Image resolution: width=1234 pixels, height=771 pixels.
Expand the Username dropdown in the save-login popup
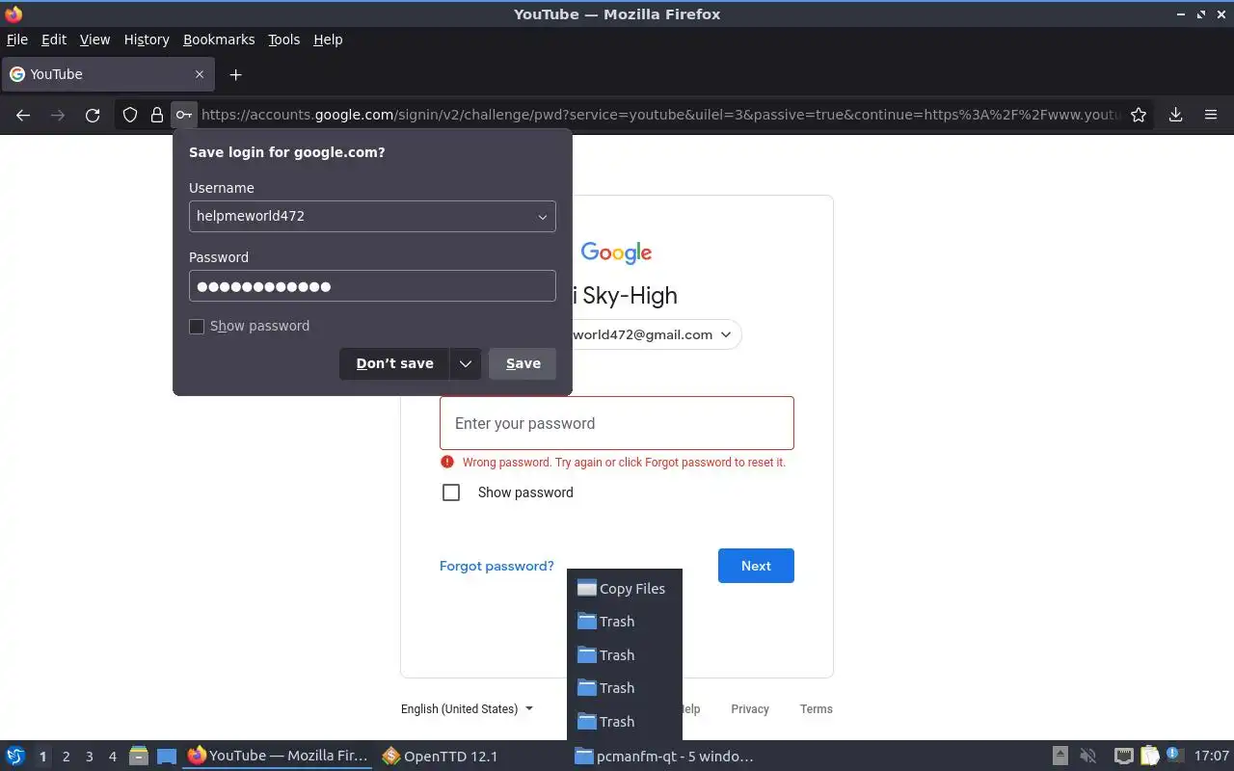[x=542, y=217]
